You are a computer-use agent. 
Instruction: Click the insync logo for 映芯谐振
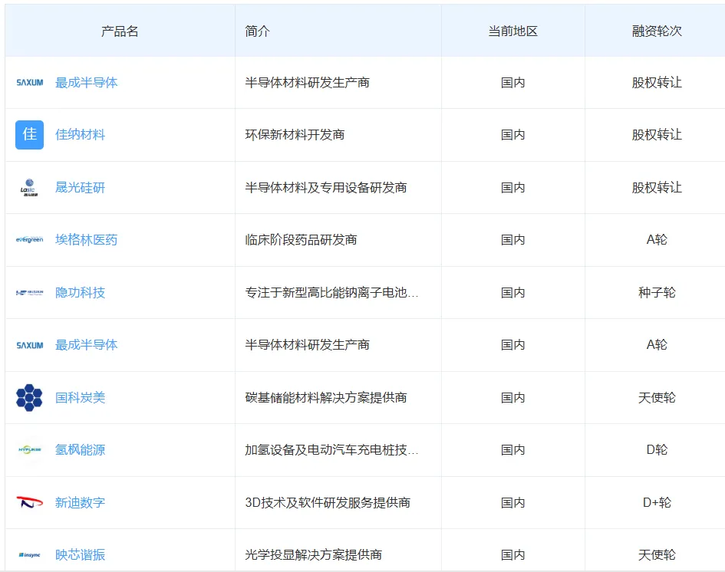(30, 554)
